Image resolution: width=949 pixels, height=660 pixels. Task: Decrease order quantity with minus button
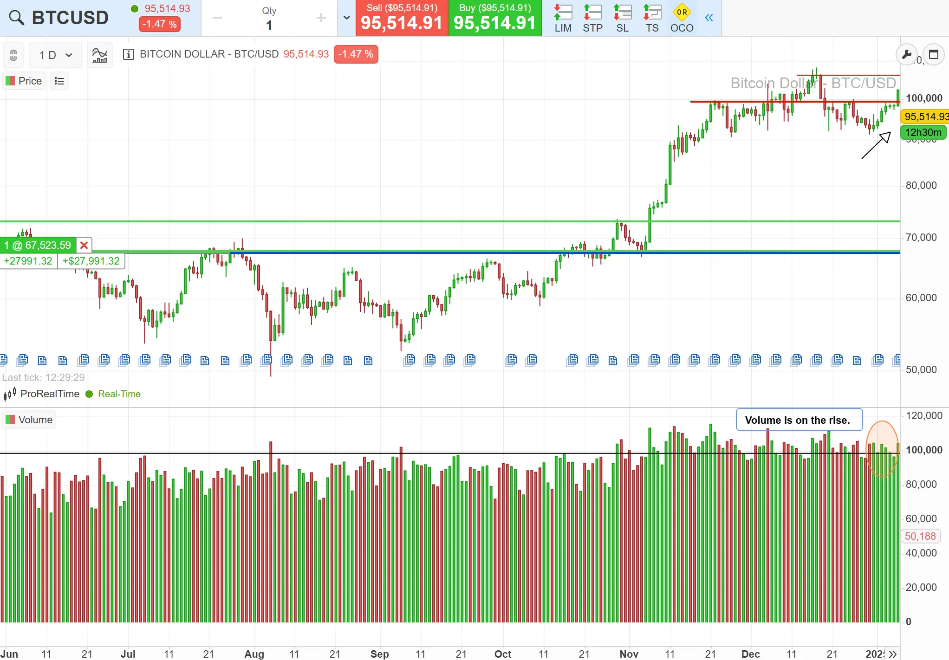point(217,18)
